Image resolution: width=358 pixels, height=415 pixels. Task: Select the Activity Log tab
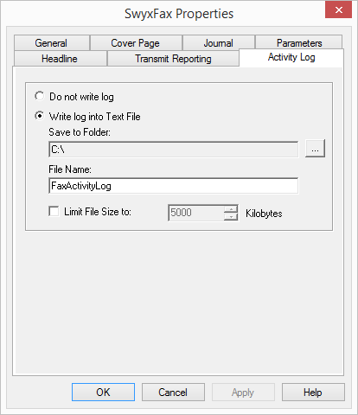pyautogui.click(x=291, y=57)
